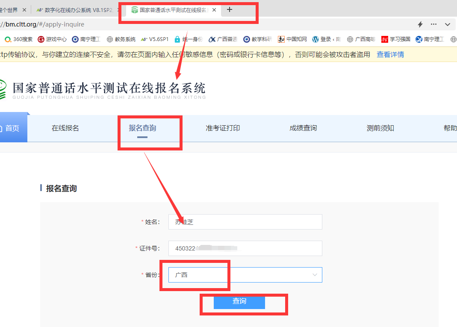Close the 国家普通话水平测试在线报名 tab

point(214,10)
